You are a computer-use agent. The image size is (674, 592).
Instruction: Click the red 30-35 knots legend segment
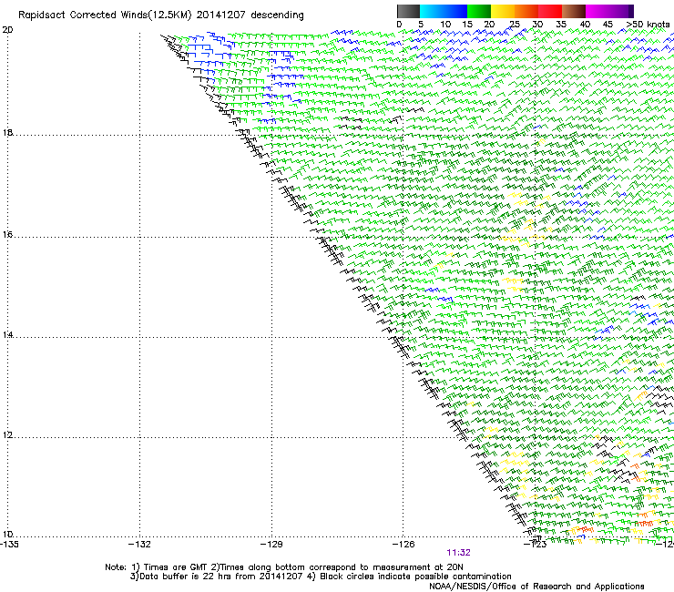click(x=550, y=11)
